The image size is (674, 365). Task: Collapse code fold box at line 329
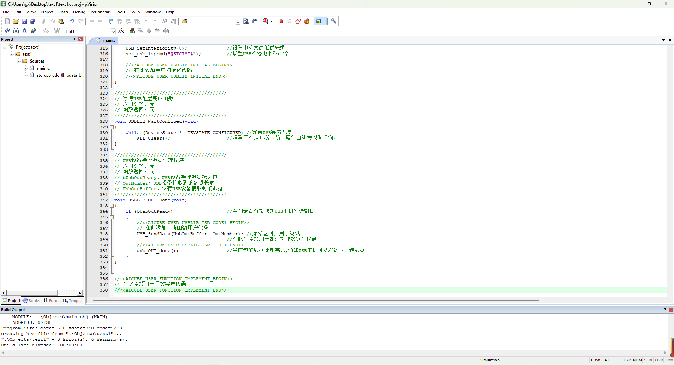pos(112,127)
